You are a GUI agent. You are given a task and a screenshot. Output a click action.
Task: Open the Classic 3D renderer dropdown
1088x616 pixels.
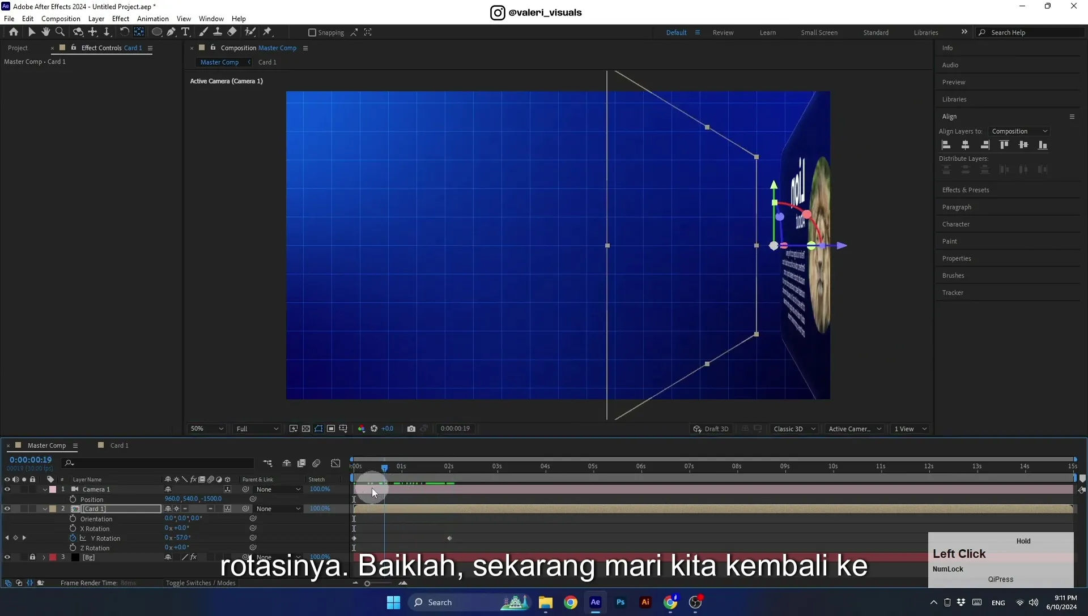coord(794,429)
